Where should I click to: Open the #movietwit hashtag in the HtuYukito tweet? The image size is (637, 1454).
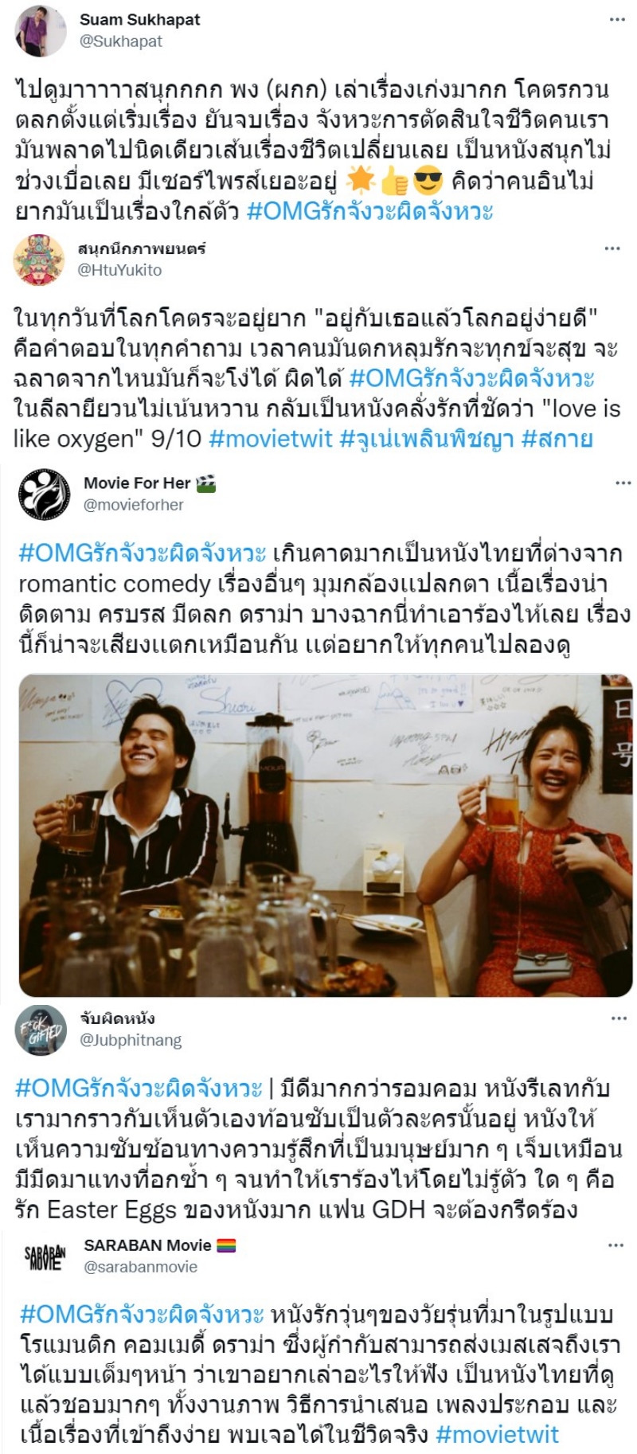pos(270,439)
